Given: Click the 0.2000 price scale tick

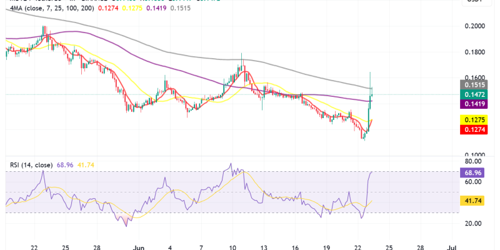Looking at the screenshot, I should 475,26.
